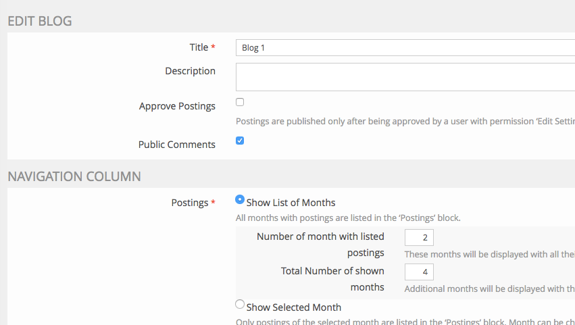The width and height of the screenshot is (575, 325).
Task: Choose the 'Show Selected Month' radio option
Action: point(240,305)
